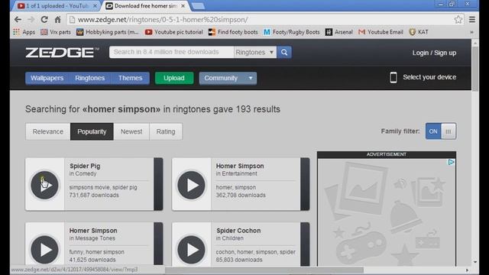Click the browser forward arrow

coord(31,20)
